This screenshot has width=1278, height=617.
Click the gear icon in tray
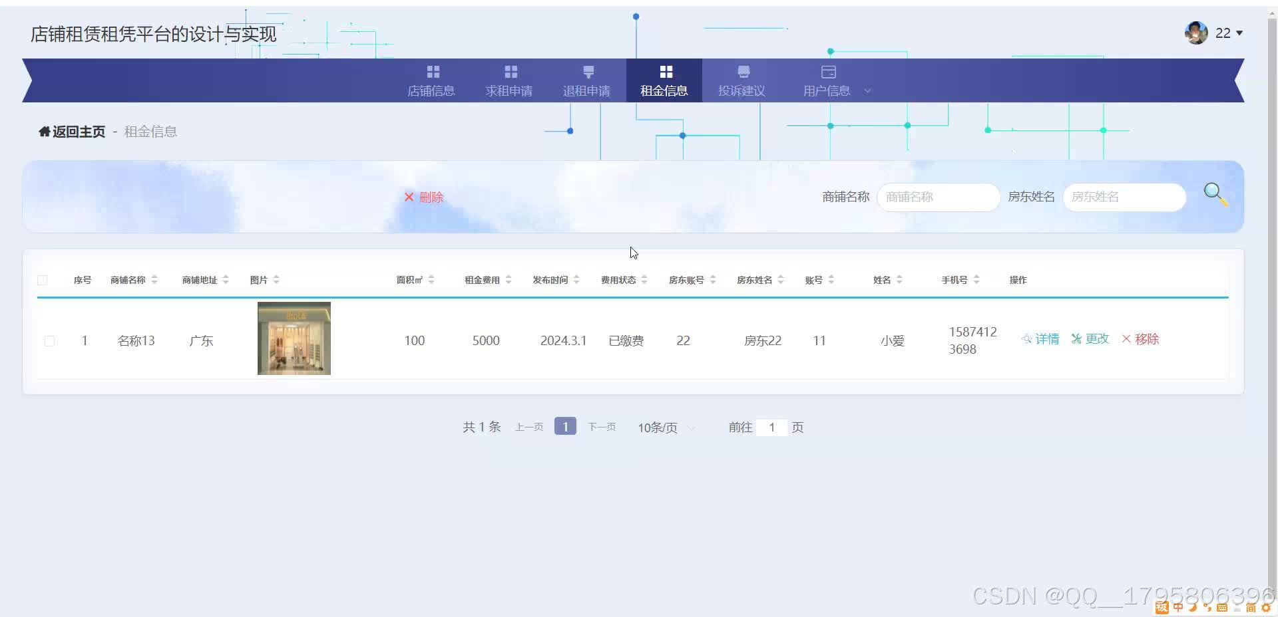[x=1266, y=607]
